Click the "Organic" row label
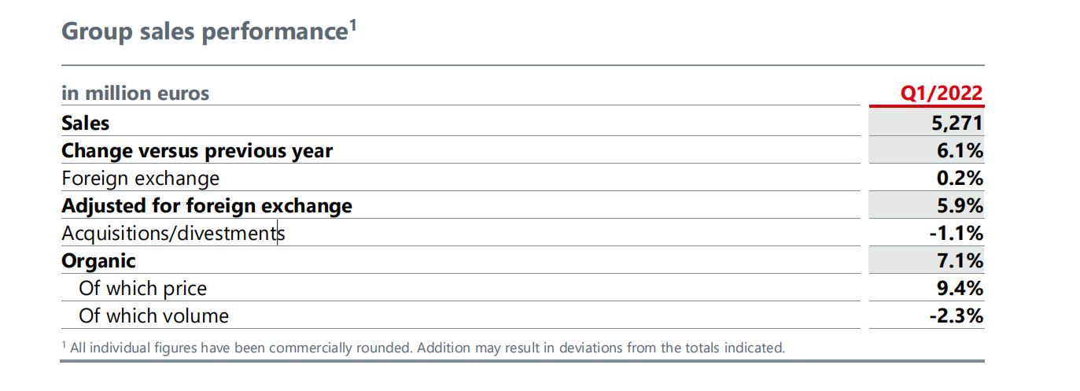Image resolution: width=1080 pixels, height=391 pixels. tap(98, 261)
